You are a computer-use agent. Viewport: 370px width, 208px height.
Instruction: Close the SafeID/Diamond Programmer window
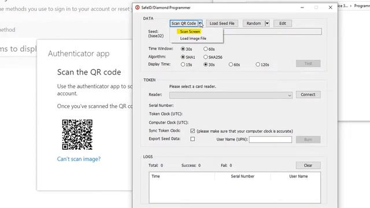(330, 8)
